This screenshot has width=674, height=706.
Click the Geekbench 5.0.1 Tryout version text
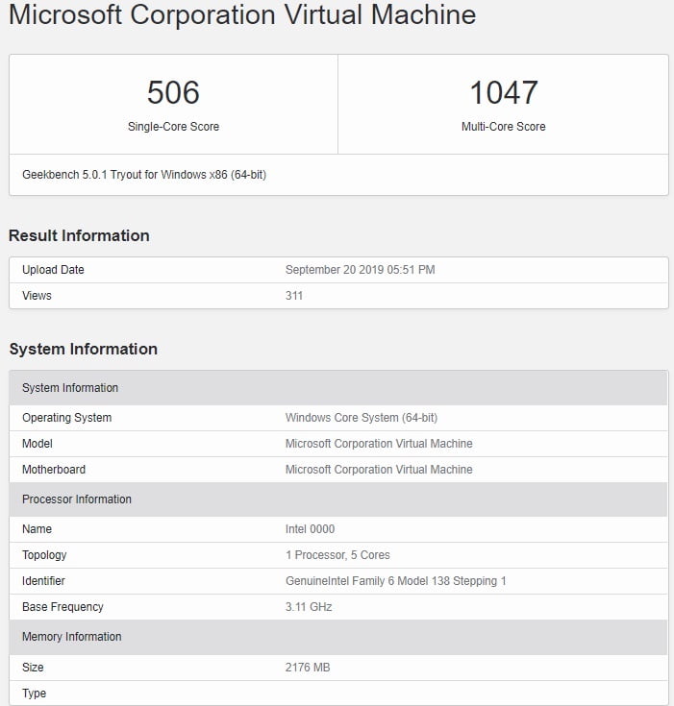(143, 176)
